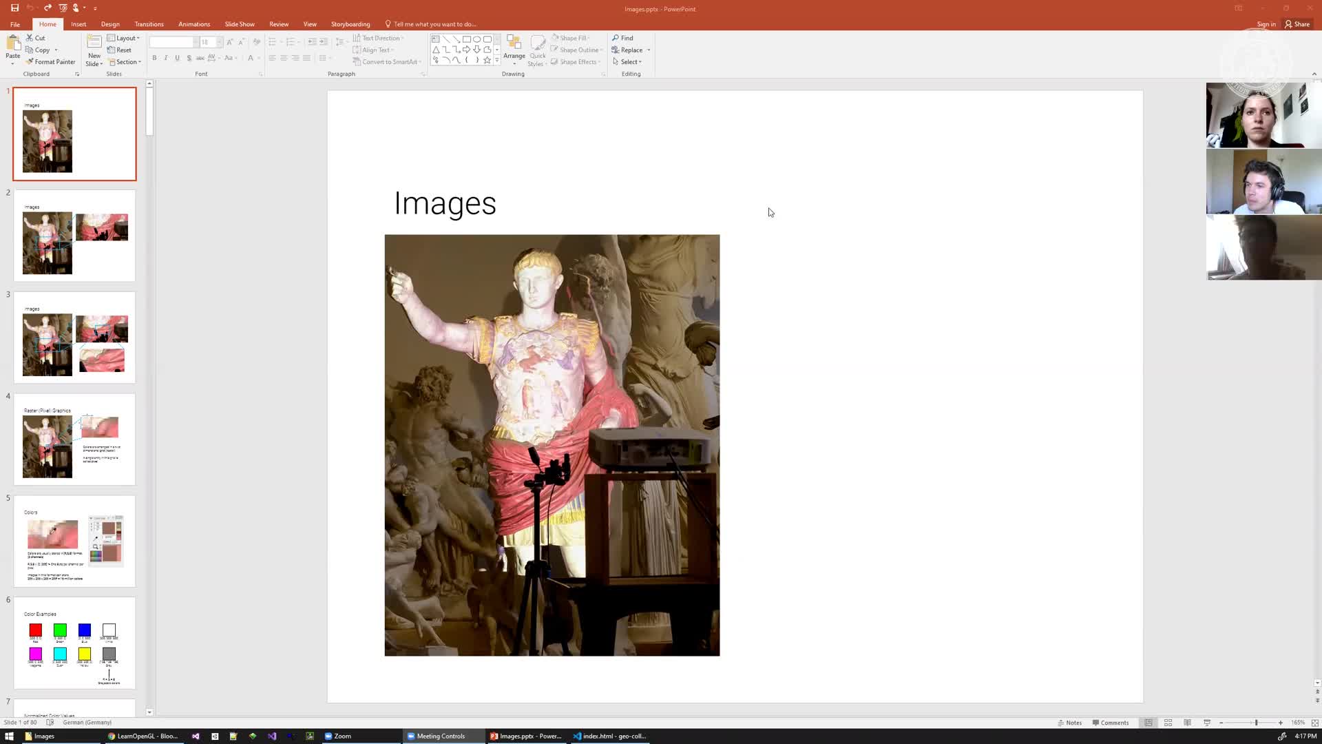Image resolution: width=1322 pixels, height=744 pixels.
Task: Select the Format Painter tool
Action: (50, 61)
